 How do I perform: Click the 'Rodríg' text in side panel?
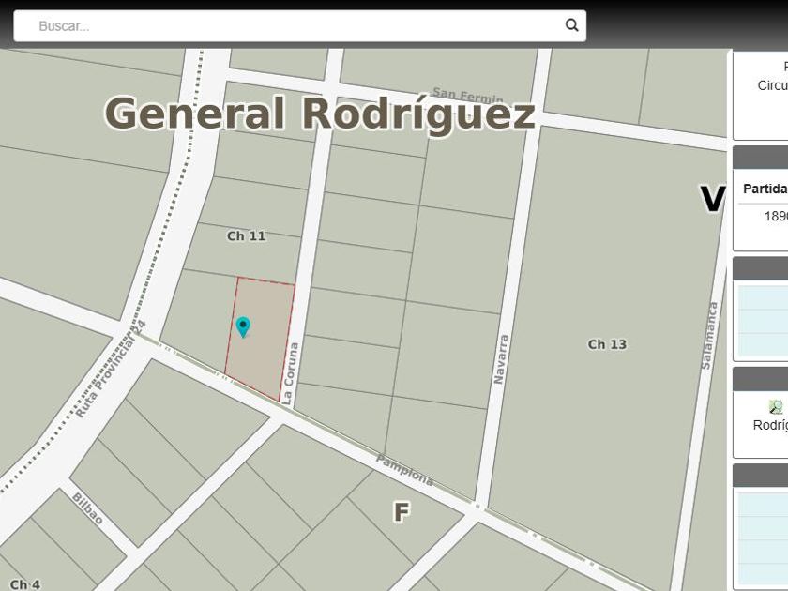pos(770,425)
